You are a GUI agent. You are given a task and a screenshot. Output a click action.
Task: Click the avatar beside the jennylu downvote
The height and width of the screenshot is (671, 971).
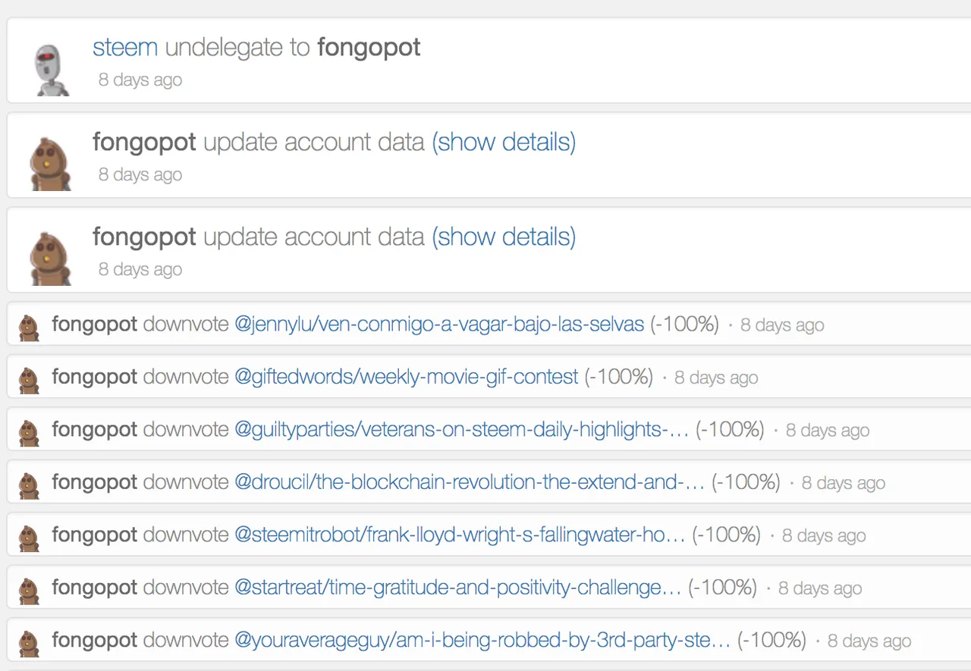(29, 328)
